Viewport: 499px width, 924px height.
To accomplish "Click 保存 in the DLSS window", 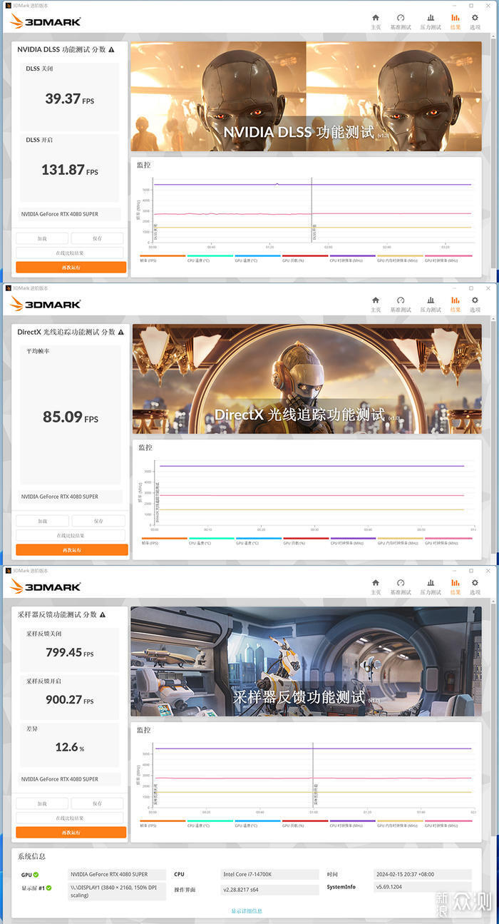I will click(98, 239).
